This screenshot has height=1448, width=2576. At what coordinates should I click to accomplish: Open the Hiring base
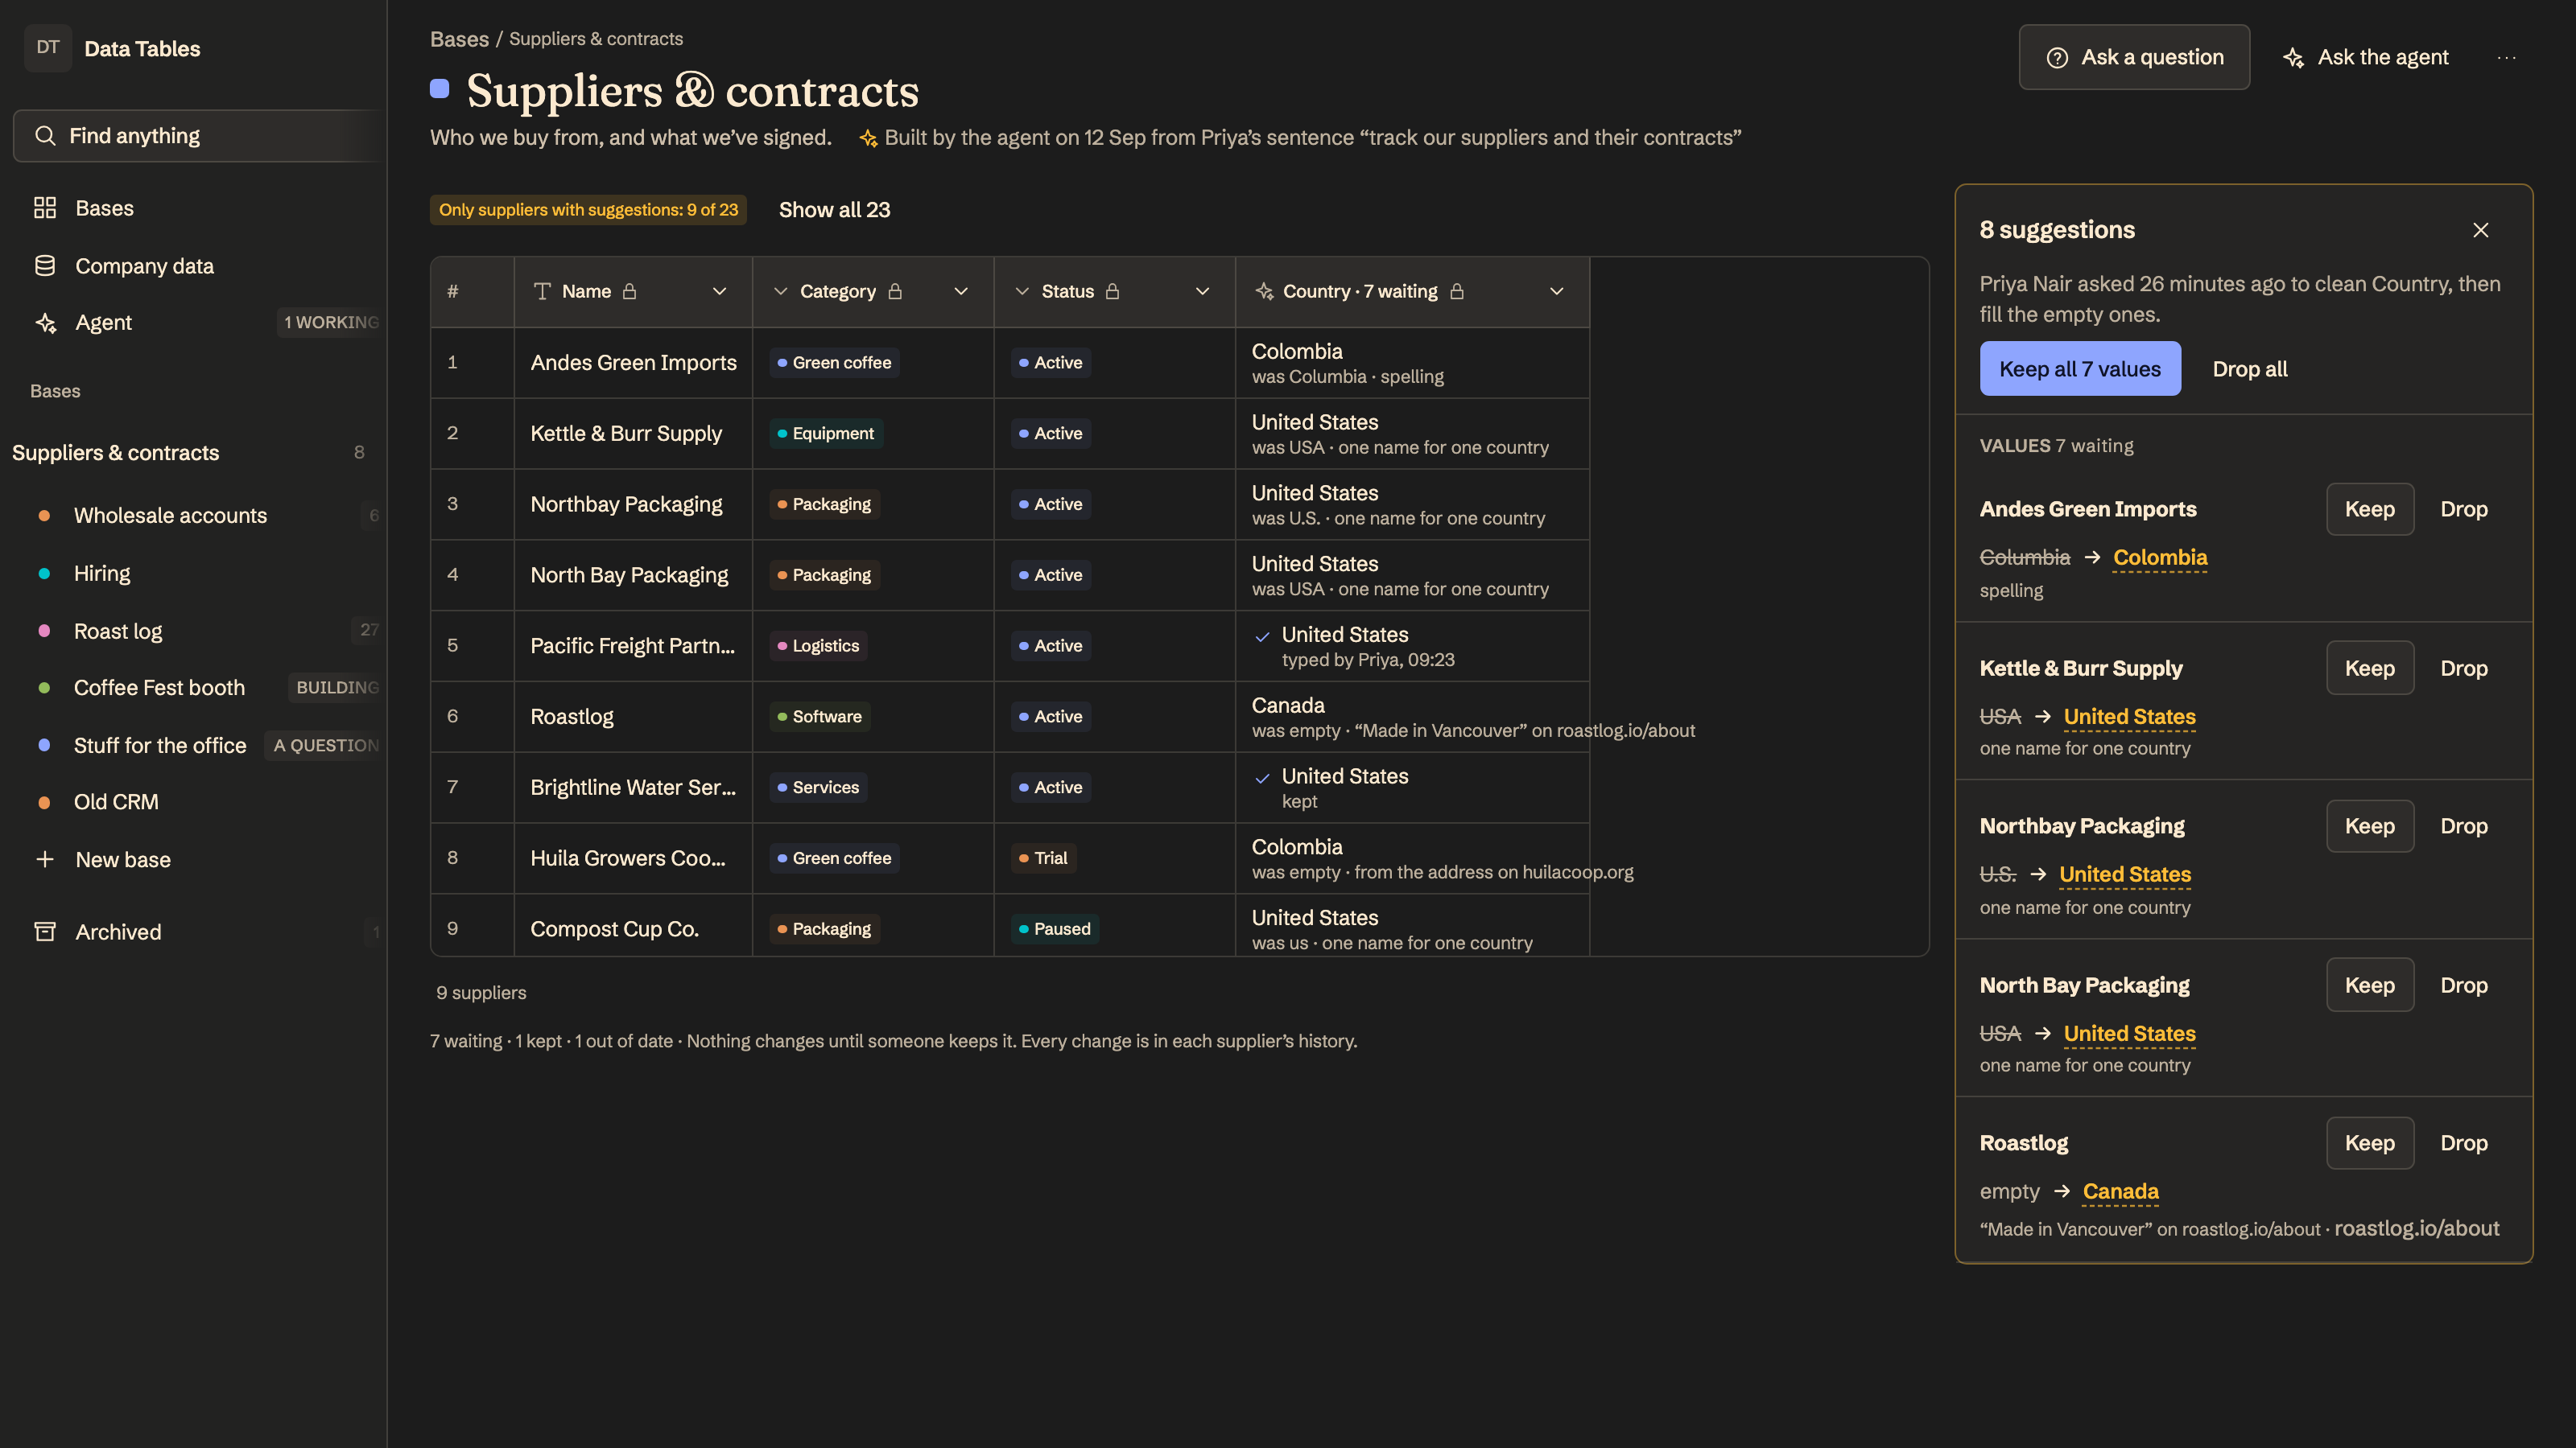coord(102,574)
